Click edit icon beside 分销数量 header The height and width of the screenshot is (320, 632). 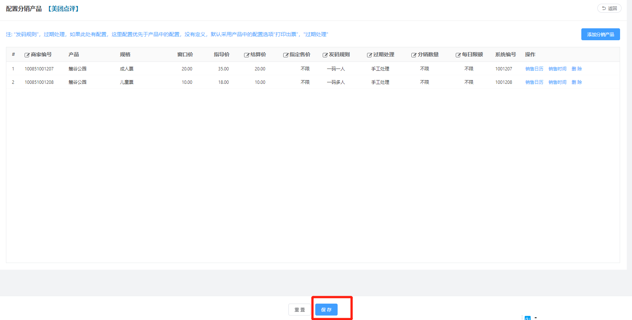pyautogui.click(x=414, y=55)
